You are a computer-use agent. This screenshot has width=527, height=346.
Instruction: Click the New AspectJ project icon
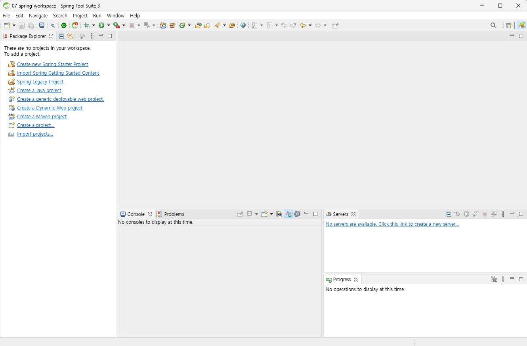coord(163,25)
